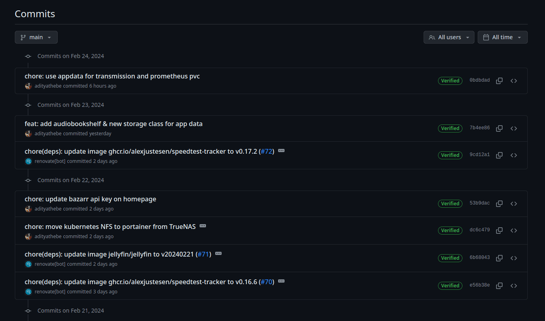Open commit 'add audiobookshelf & new storage class'
This screenshot has width=545, height=321.
(x=113, y=124)
